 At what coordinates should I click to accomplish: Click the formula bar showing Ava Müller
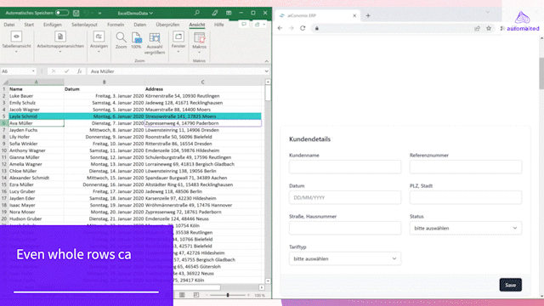pos(176,71)
